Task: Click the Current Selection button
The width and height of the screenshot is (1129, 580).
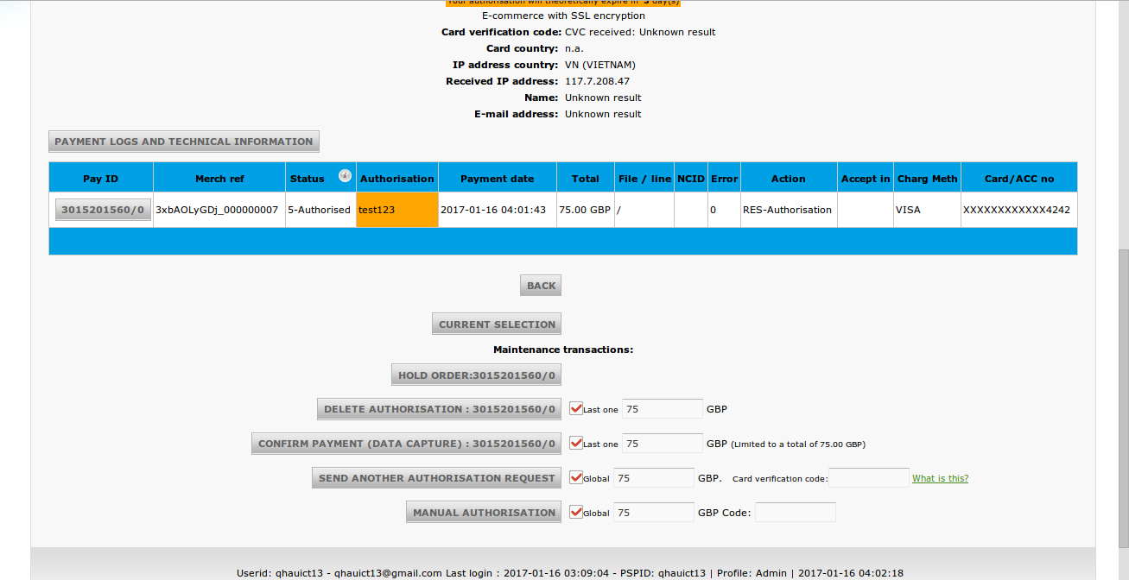Action: [497, 325]
